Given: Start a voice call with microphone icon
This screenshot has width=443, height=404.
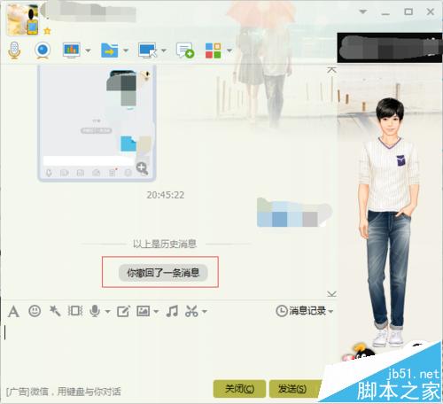Looking at the screenshot, I should pos(14,50).
